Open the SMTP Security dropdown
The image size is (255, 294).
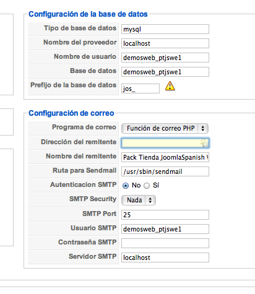coord(139,200)
